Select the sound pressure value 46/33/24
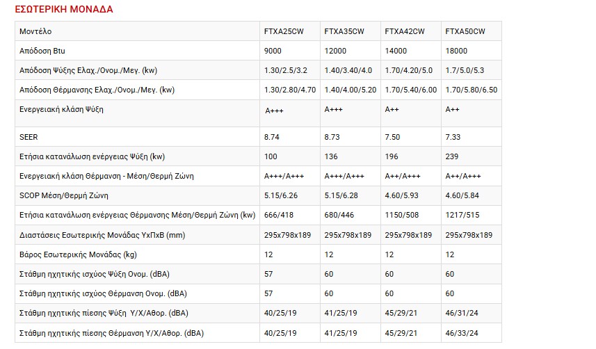This screenshot has width=596, height=349. click(x=463, y=332)
